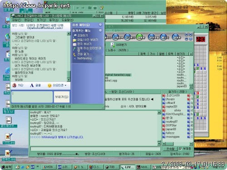Toggle the 부재중 away checkbox

point(180,149)
